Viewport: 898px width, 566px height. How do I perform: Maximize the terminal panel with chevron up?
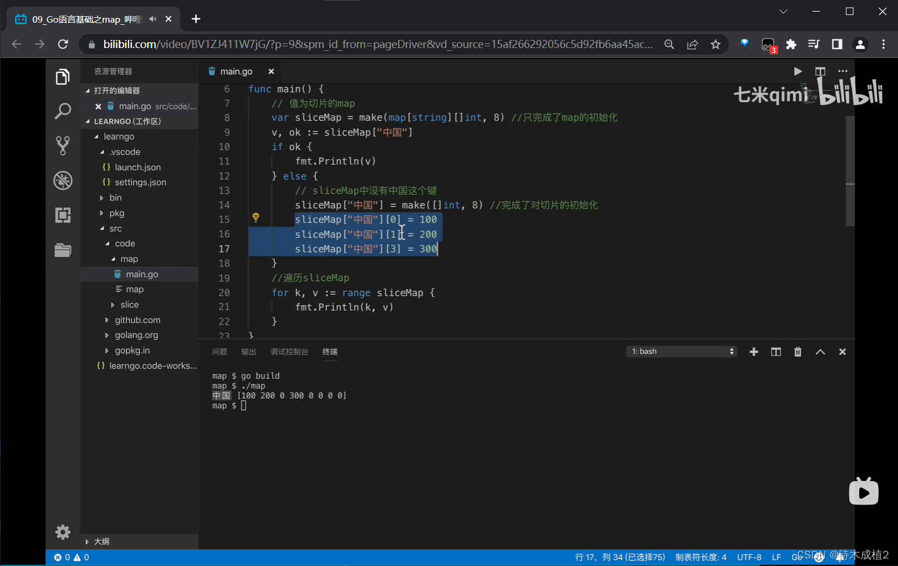click(820, 352)
